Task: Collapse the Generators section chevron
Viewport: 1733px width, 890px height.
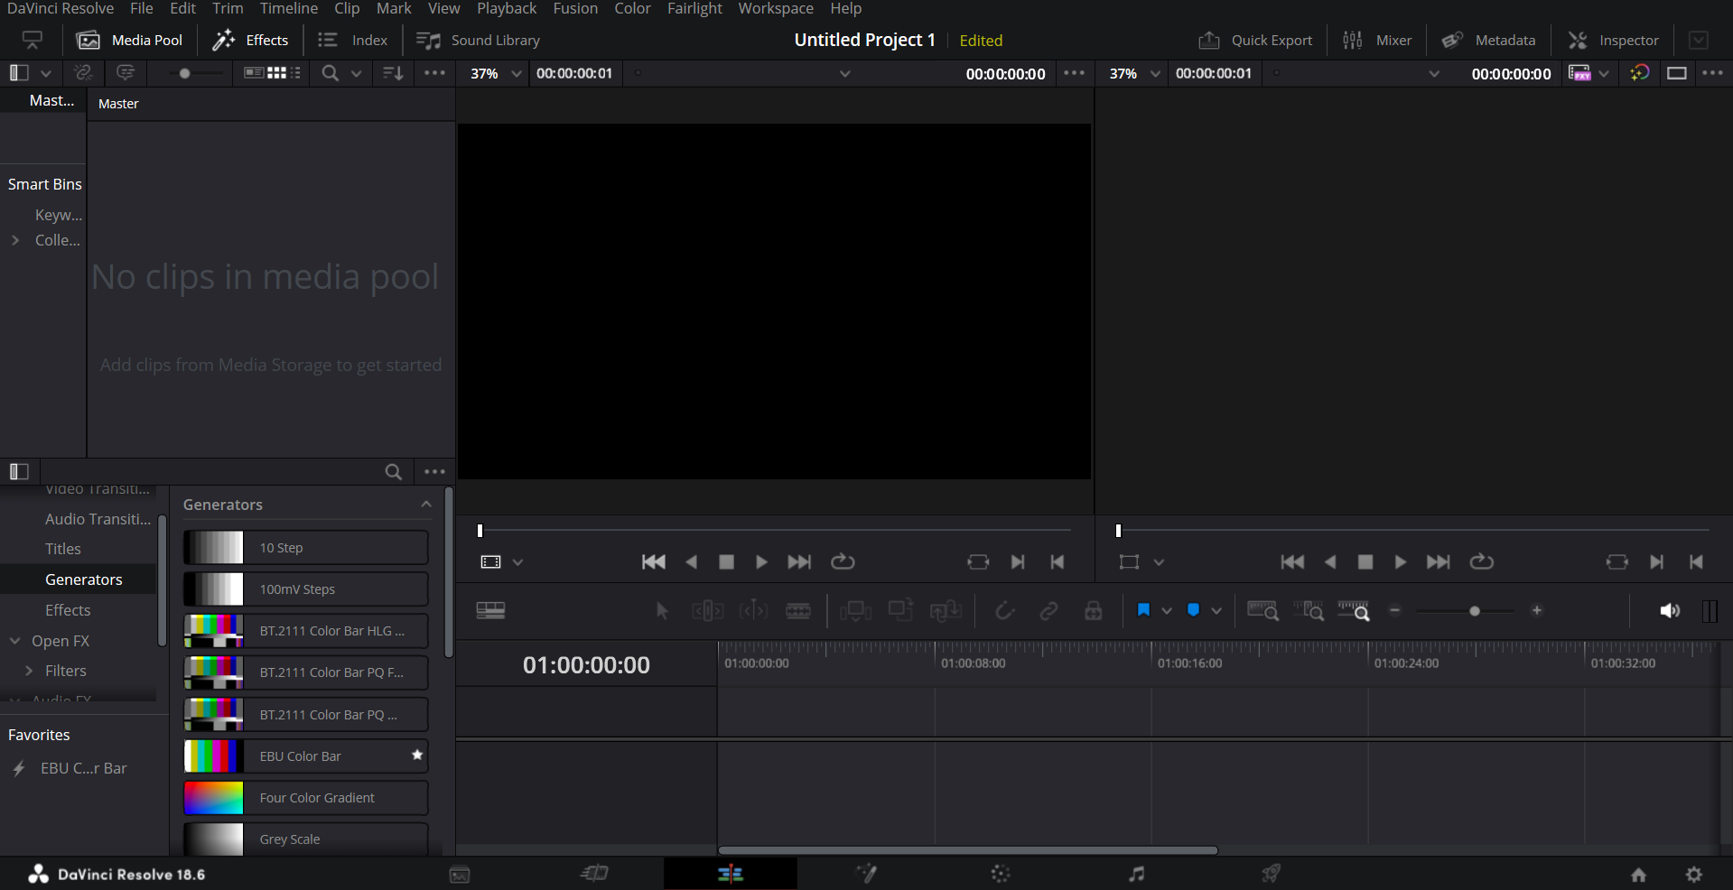Action: click(x=426, y=505)
